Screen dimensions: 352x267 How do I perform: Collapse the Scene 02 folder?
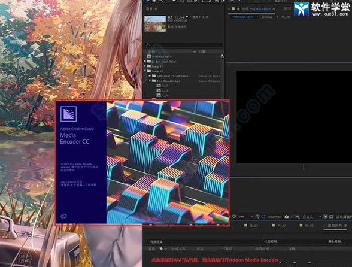[x=145, y=71]
